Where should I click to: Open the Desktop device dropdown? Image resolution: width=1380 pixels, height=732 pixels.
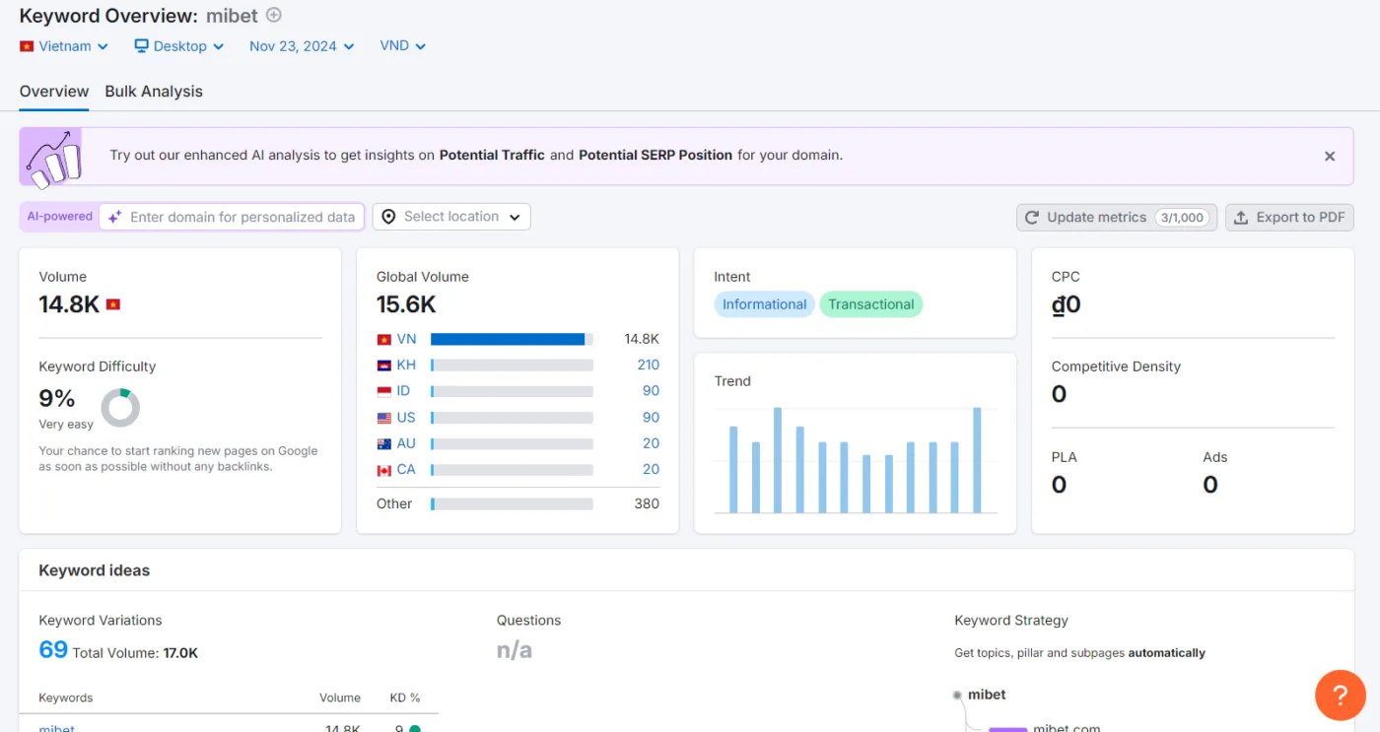[x=179, y=46]
